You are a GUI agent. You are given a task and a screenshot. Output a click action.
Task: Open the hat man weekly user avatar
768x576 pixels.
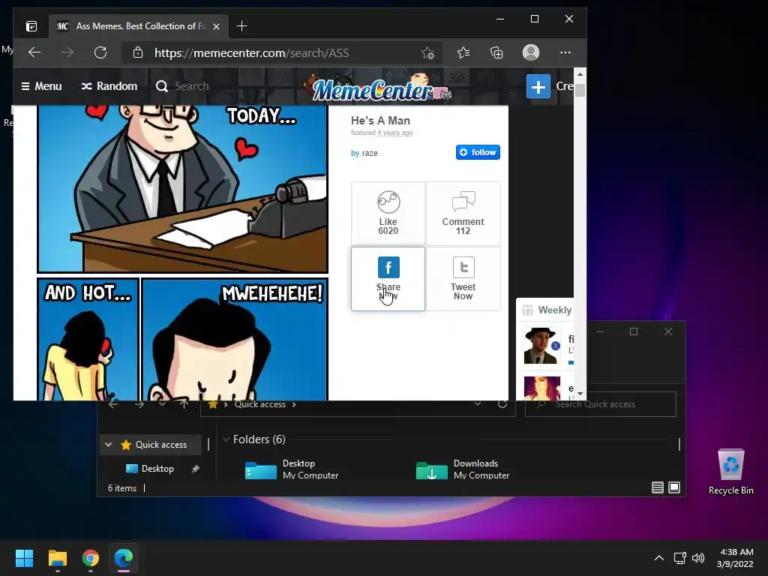[541, 346]
